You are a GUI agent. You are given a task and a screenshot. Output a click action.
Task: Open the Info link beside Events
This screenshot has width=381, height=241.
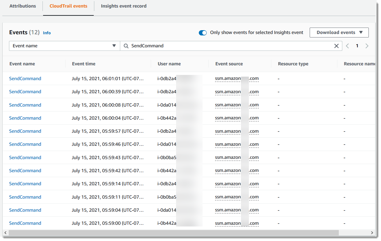click(47, 33)
